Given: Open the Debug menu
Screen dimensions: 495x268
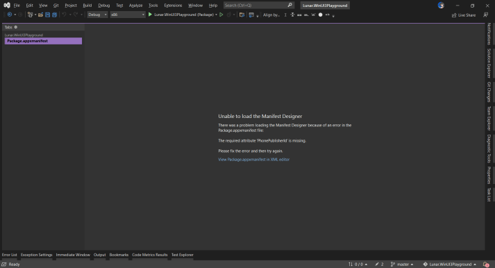Looking at the screenshot, I should coord(104,6).
